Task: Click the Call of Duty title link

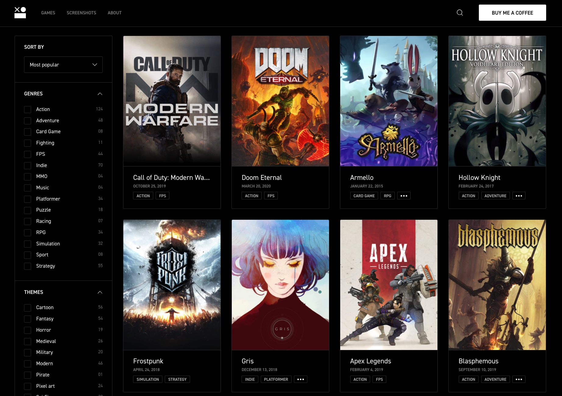Action: (171, 177)
